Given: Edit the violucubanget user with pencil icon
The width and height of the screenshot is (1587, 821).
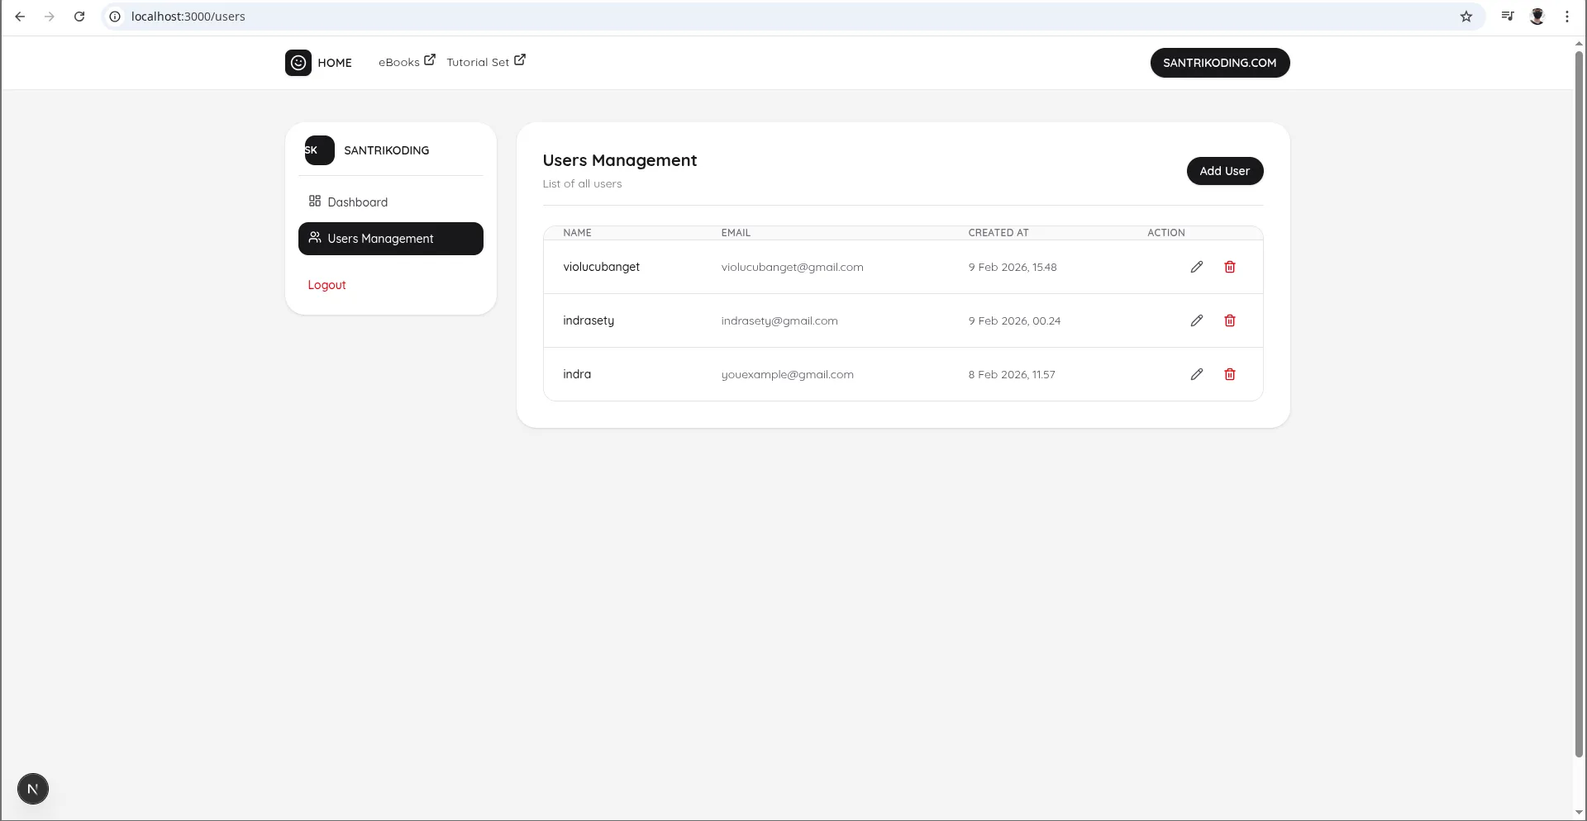Looking at the screenshot, I should (x=1196, y=267).
